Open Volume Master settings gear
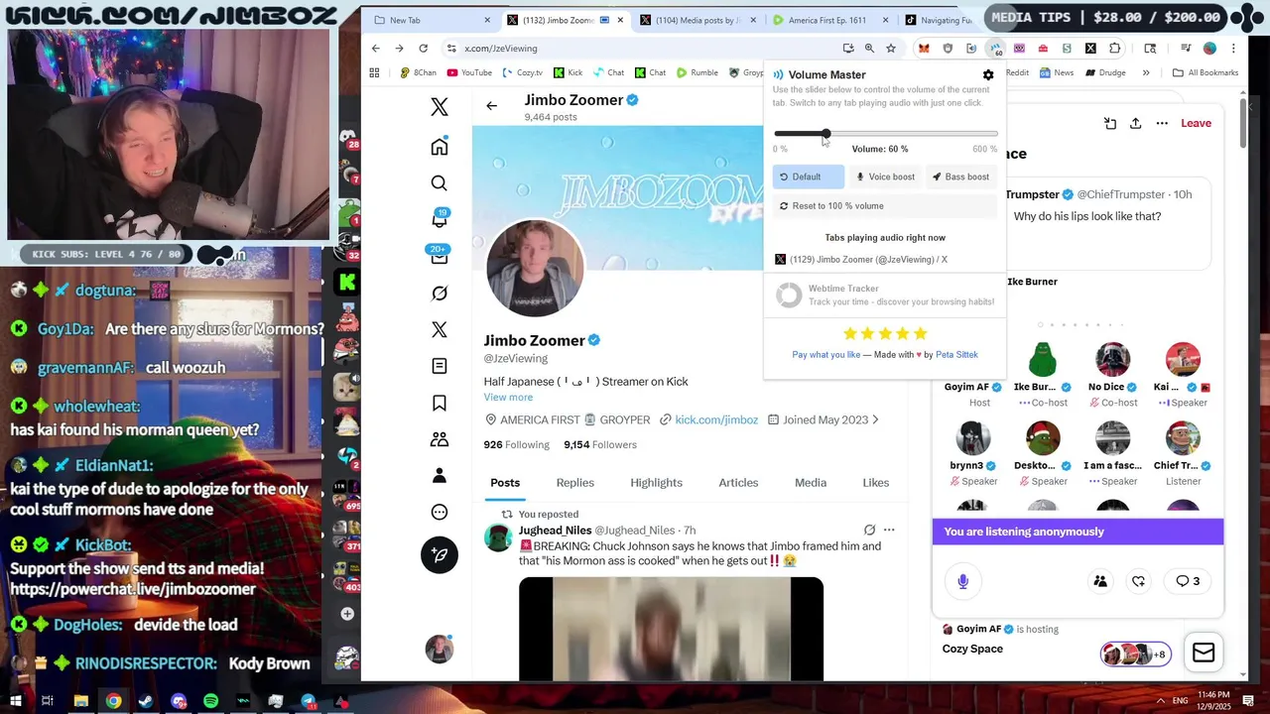The width and height of the screenshot is (1270, 714). [x=988, y=74]
